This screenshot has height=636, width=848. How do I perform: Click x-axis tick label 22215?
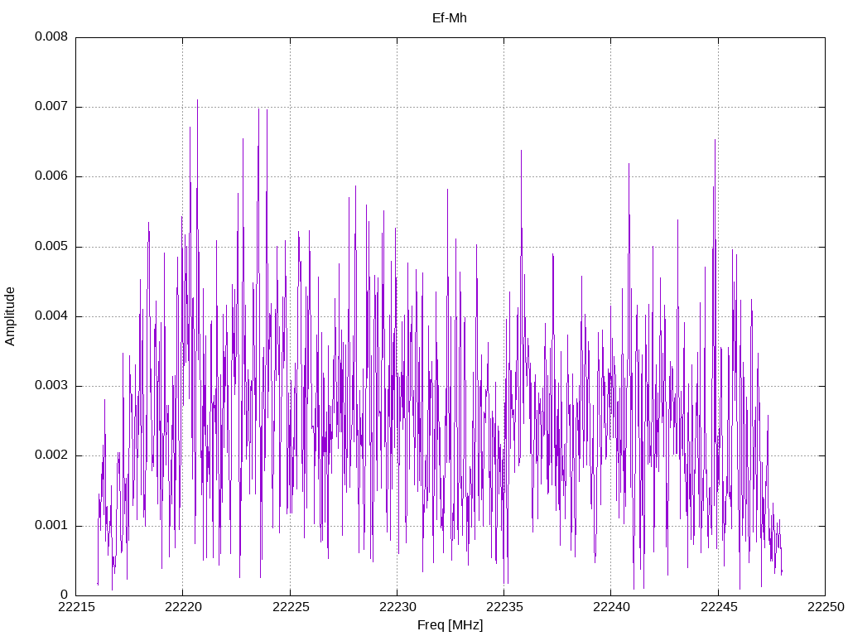click(75, 607)
